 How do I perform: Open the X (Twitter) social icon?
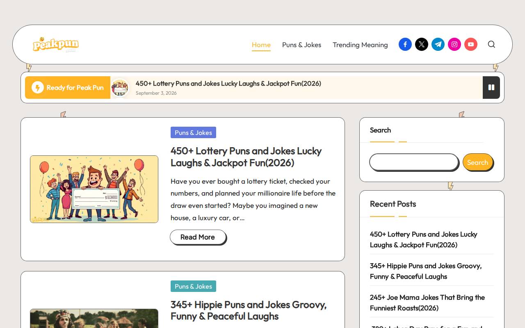click(x=421, y=44)
